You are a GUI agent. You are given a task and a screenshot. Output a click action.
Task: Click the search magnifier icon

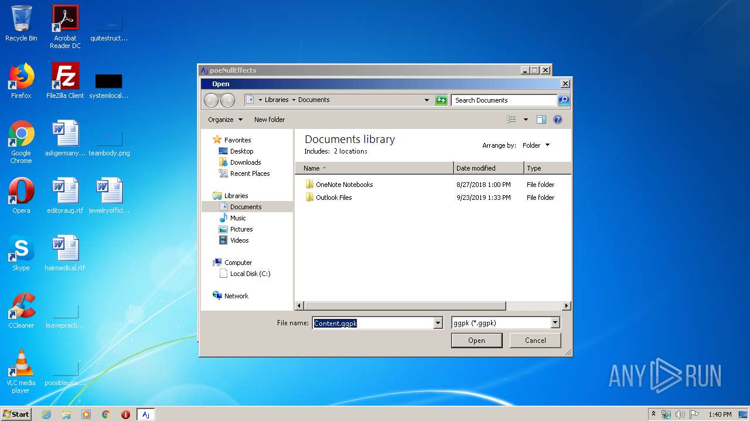[x=563, y=100]
